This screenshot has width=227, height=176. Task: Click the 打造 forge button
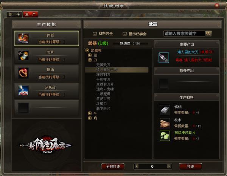coord(190,167)
